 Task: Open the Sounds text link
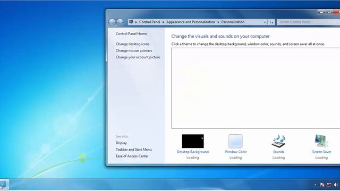pos(278,152)
